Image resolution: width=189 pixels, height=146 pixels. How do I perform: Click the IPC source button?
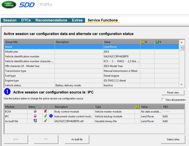[46, 139]
